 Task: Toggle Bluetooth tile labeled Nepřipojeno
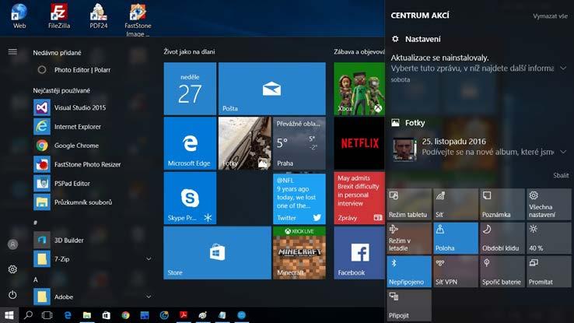[409, 272]
